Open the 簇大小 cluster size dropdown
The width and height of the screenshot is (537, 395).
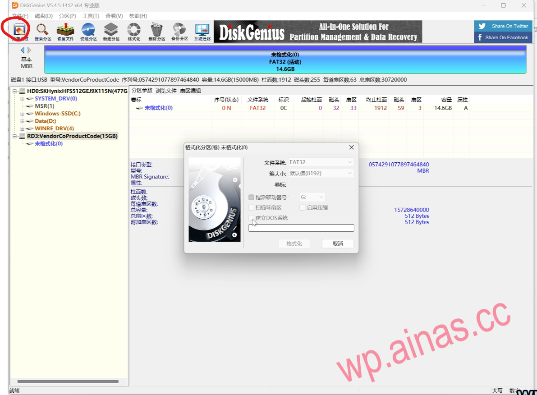(321, 173)
